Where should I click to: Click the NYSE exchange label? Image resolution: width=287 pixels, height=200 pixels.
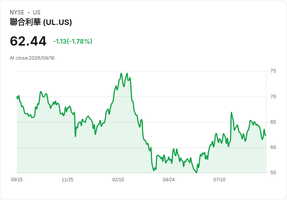coord(17,12)
